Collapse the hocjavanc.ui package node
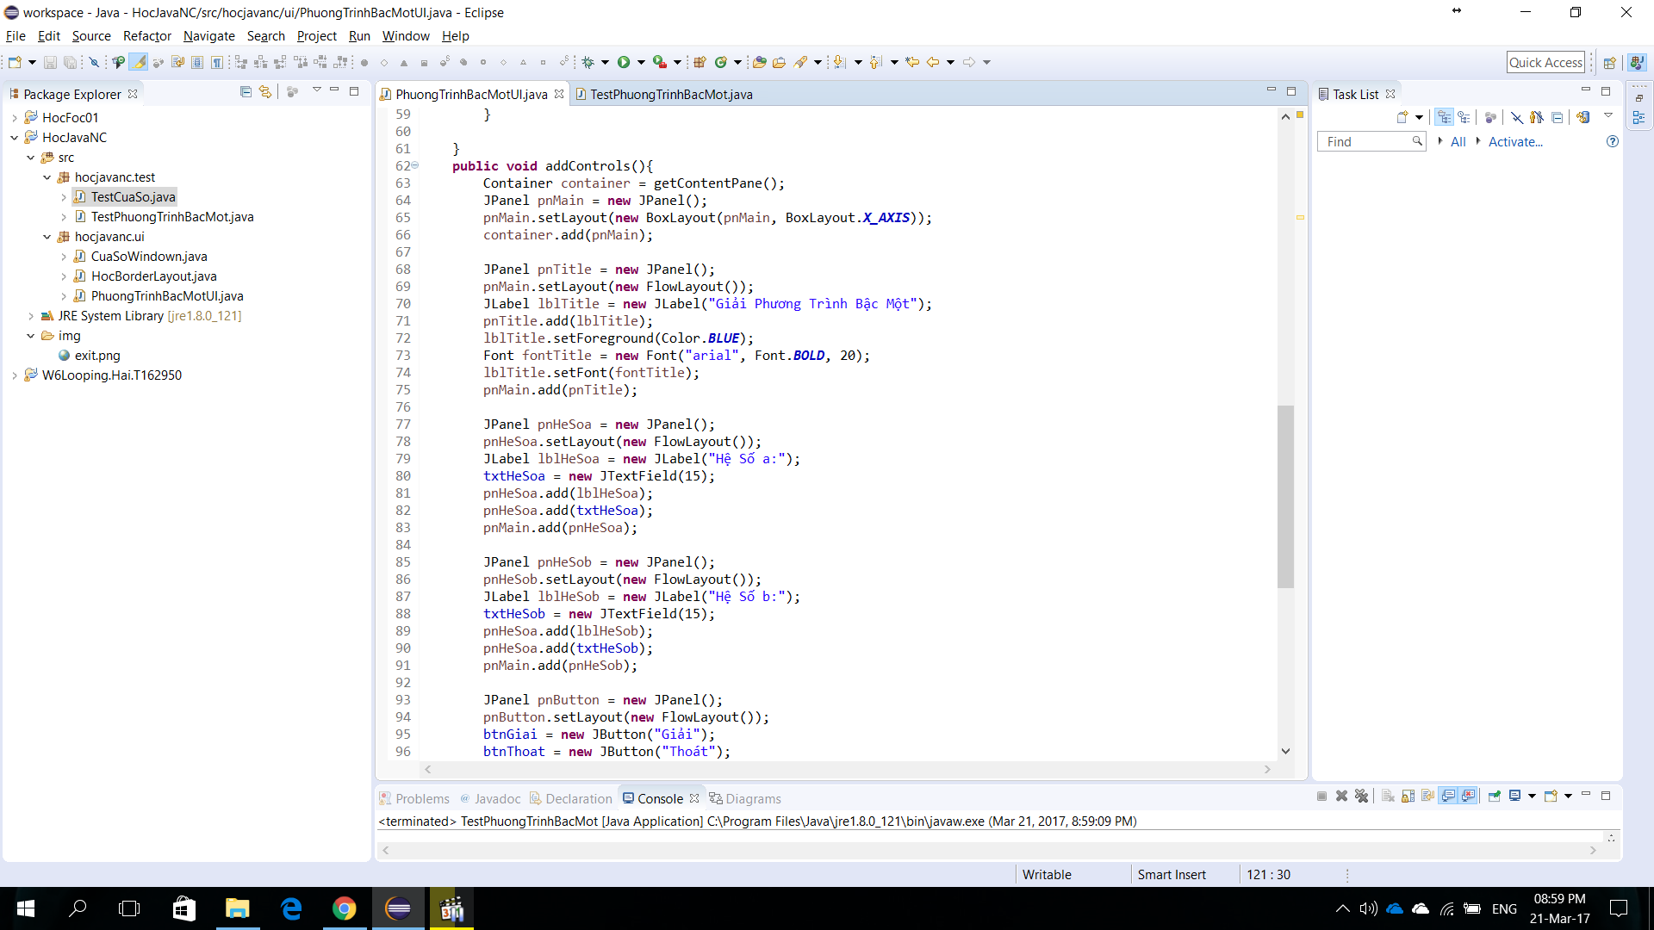This screenshot has height=930, width=1654. 47,237
